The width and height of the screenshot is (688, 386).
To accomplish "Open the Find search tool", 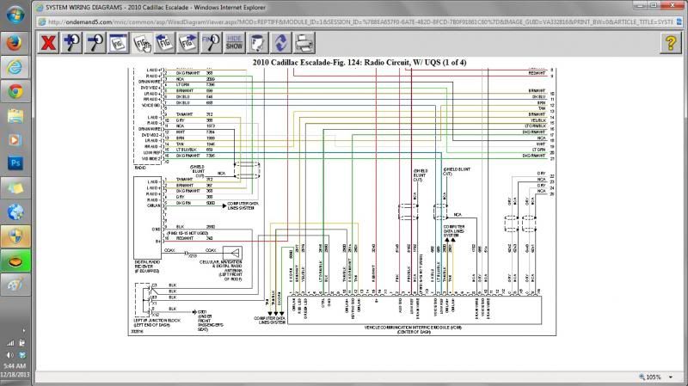I will click(211, 43).
